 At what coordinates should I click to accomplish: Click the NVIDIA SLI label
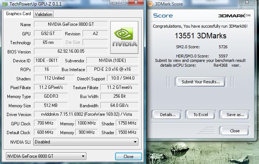point(21,142)
